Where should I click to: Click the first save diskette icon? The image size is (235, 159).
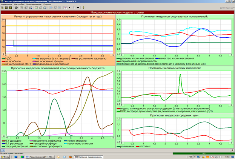[6, 8]
